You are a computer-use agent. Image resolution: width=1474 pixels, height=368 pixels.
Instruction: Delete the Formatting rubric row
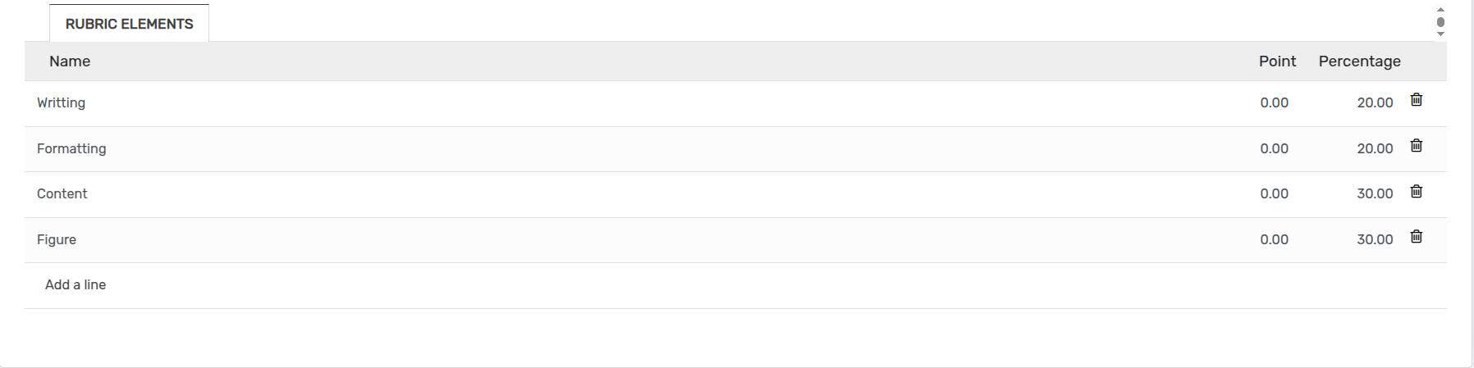coord(1416,146)
